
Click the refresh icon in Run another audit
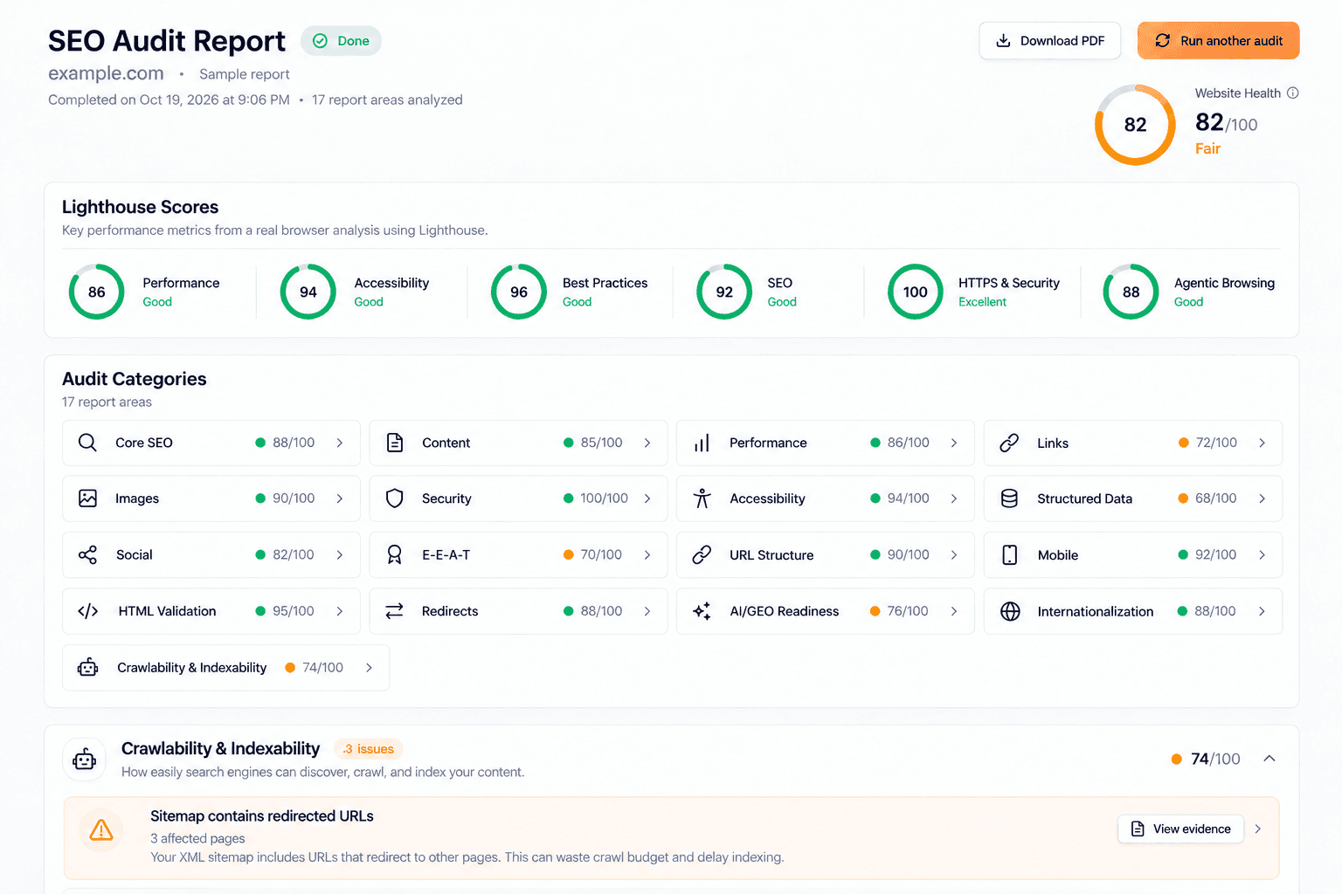click(x=1162, y=41)
